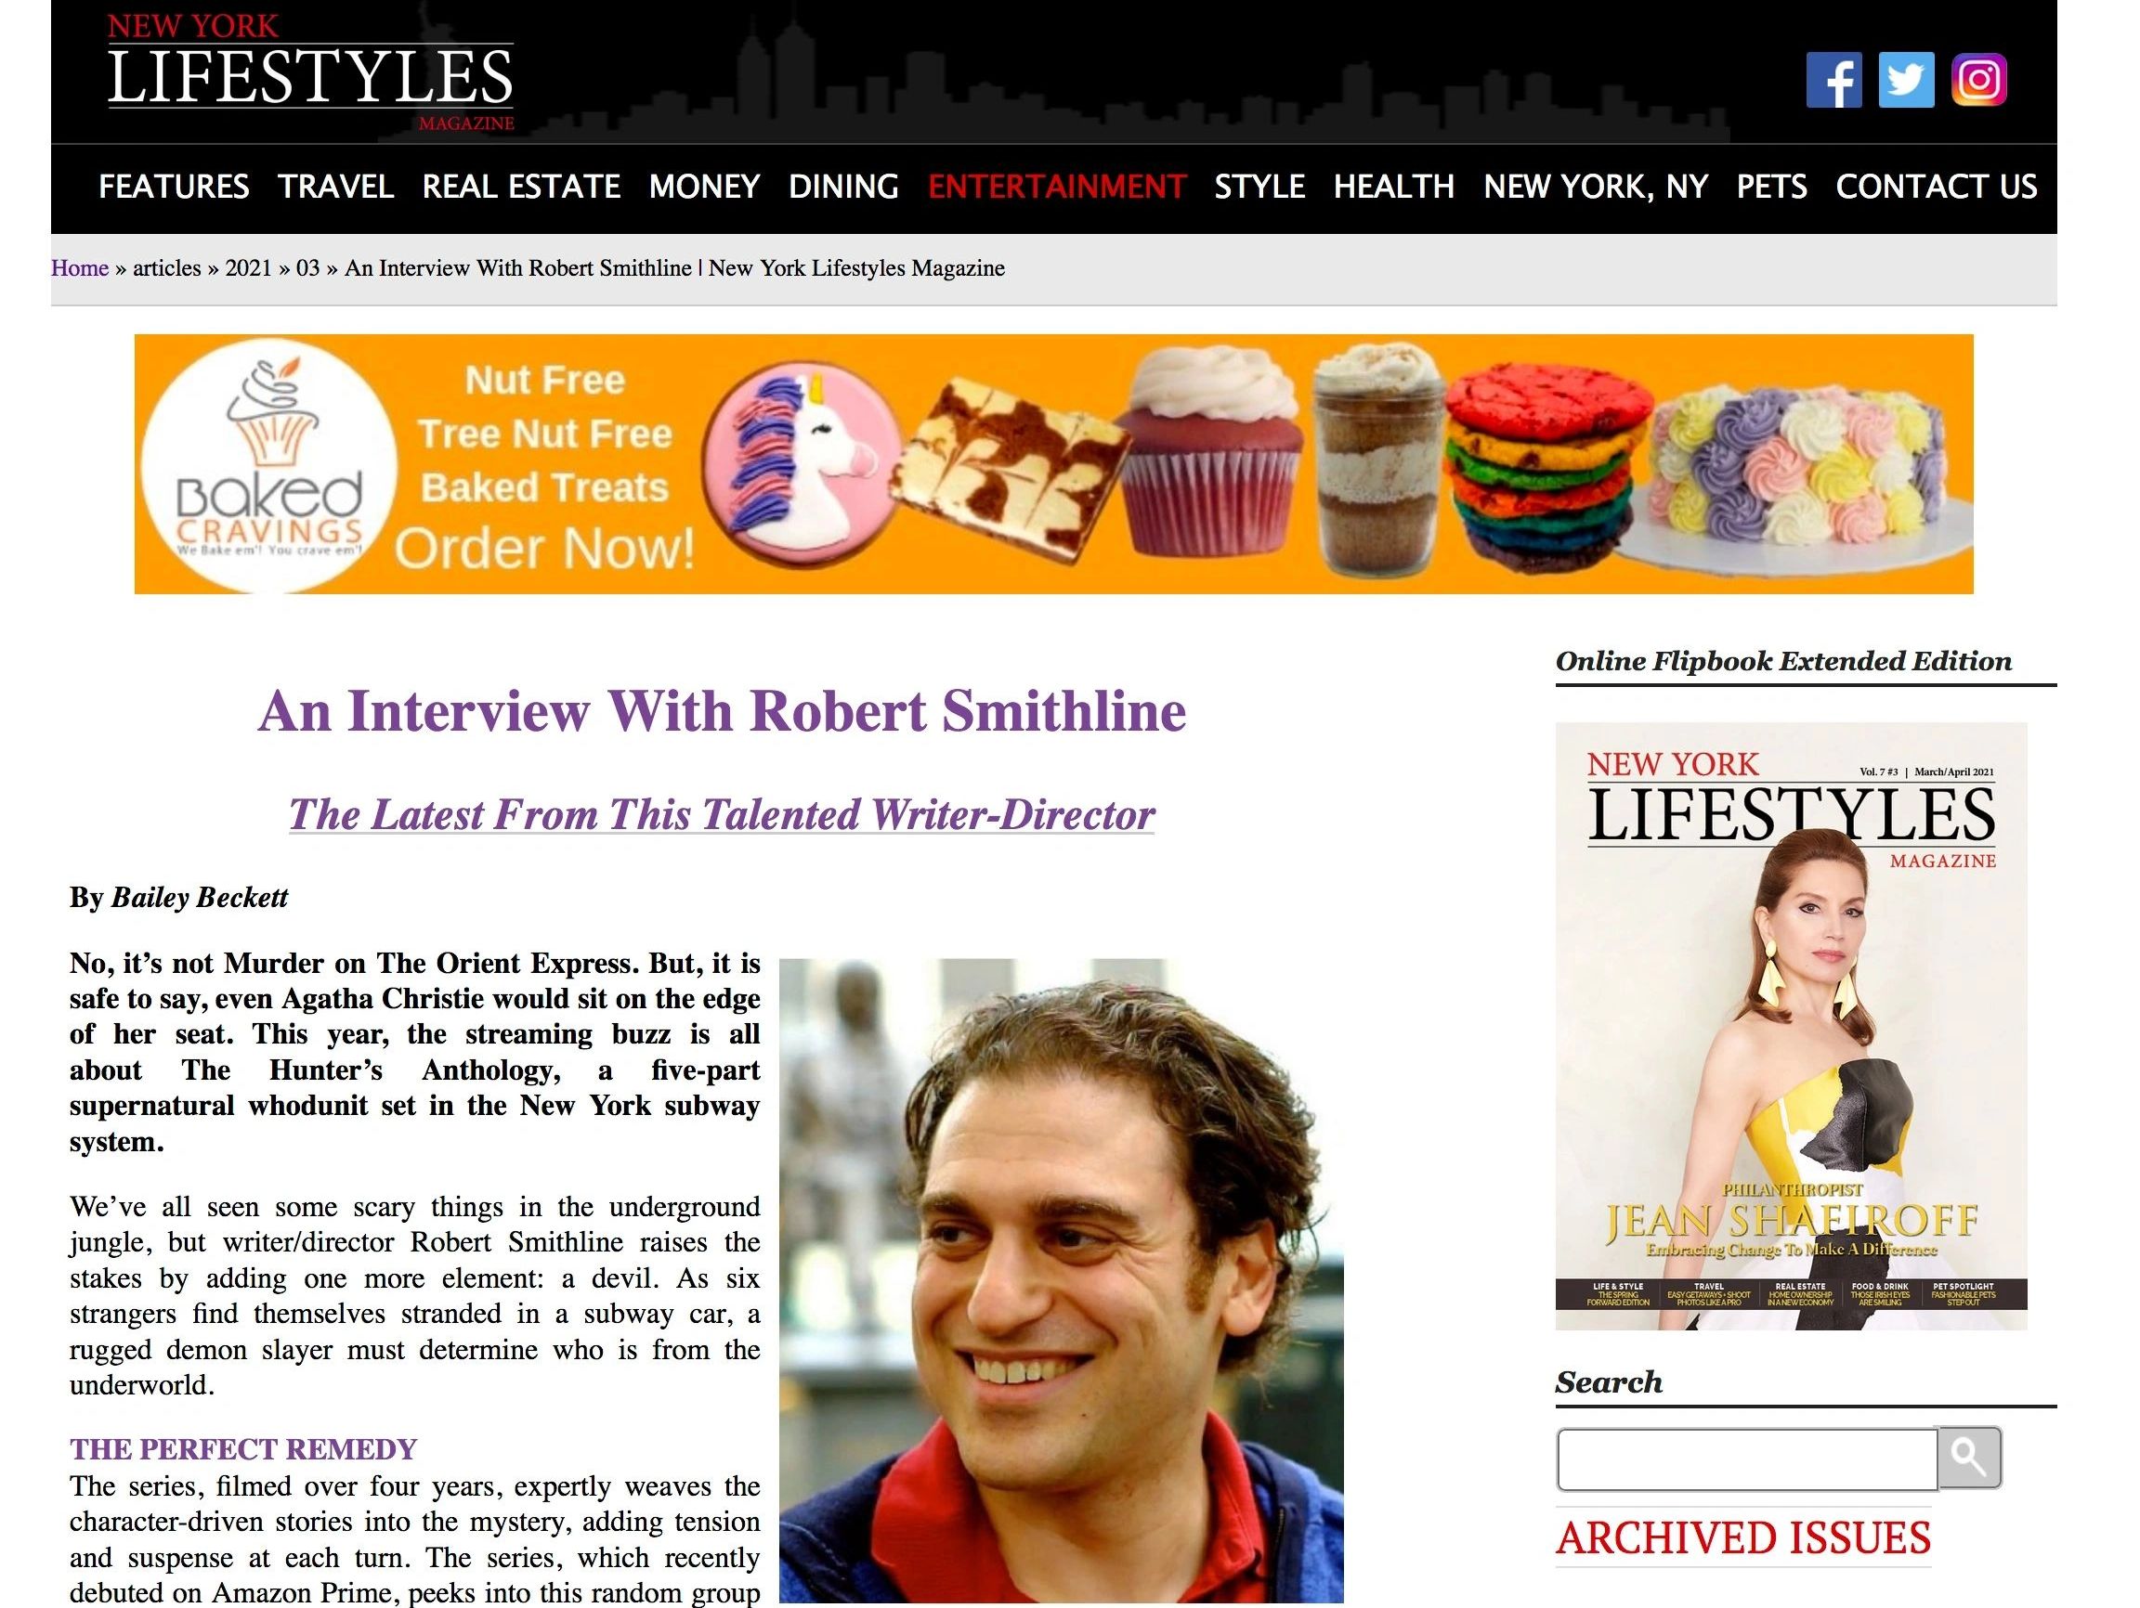Navigate to the DINING section
This screenshot has height=1608, width=2140.
[843, 186]
